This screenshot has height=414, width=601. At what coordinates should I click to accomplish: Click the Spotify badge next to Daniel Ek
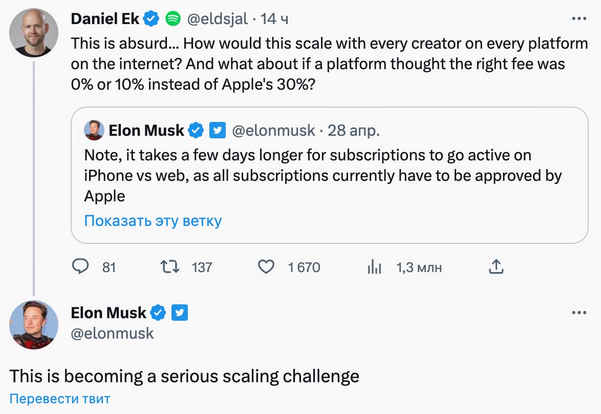pyautogui.click(x=173, y=19)
